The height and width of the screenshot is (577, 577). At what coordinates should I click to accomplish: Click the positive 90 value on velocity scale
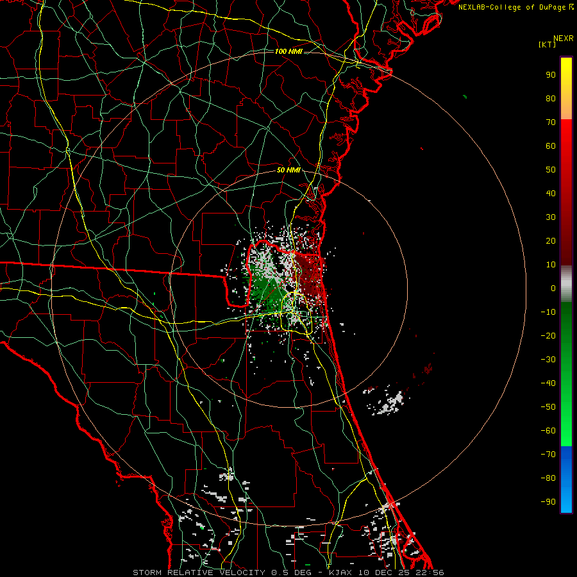pos(551,75)
